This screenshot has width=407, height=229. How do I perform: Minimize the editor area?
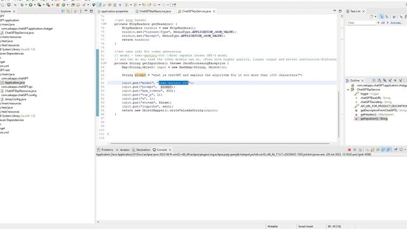[335, 11]
